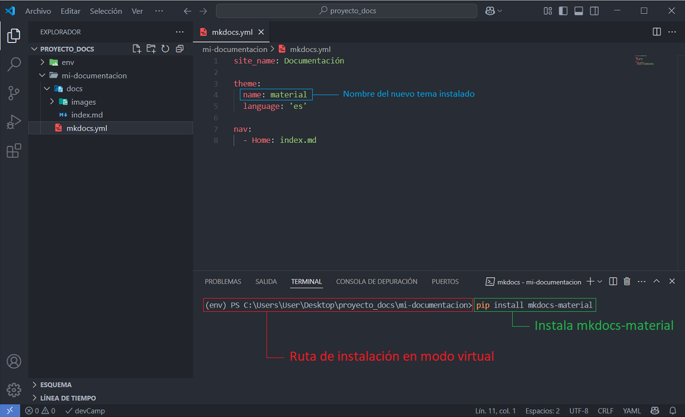
Task: Expand the images folder
Action: click(83, 102)
